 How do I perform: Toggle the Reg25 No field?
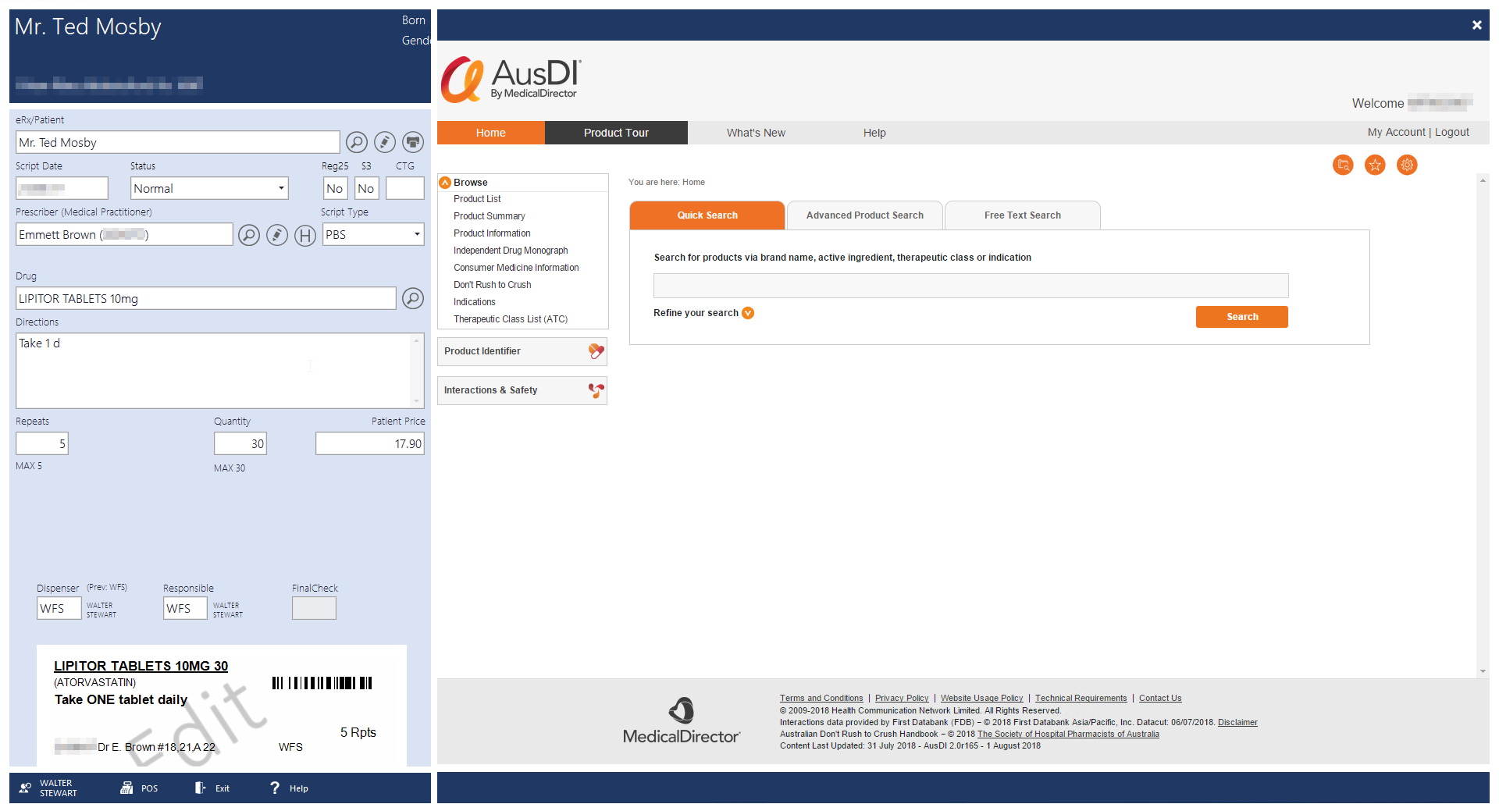click(335, 188)
